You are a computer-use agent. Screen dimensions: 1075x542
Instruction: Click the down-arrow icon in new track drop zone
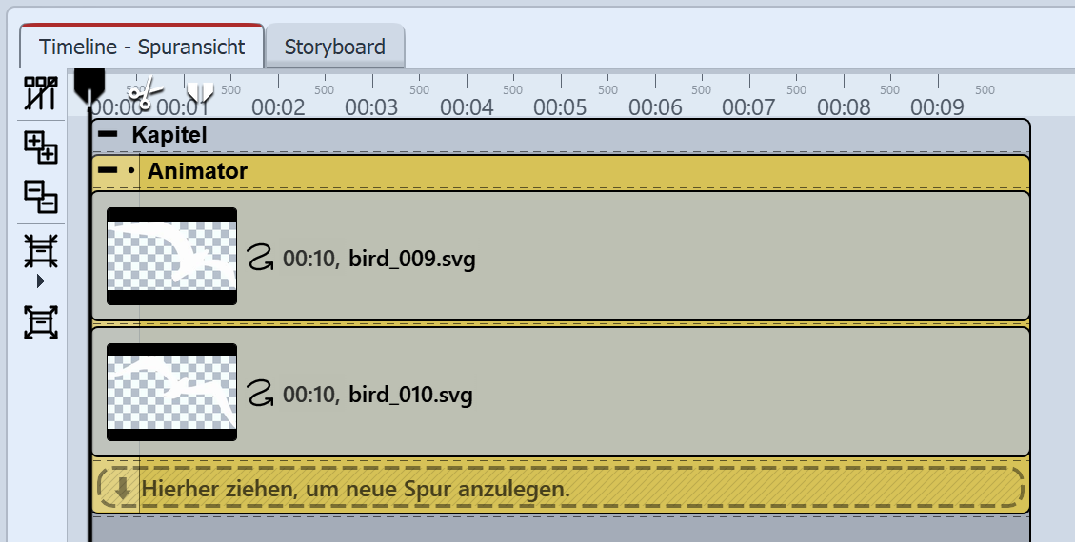tap(123, 489)
